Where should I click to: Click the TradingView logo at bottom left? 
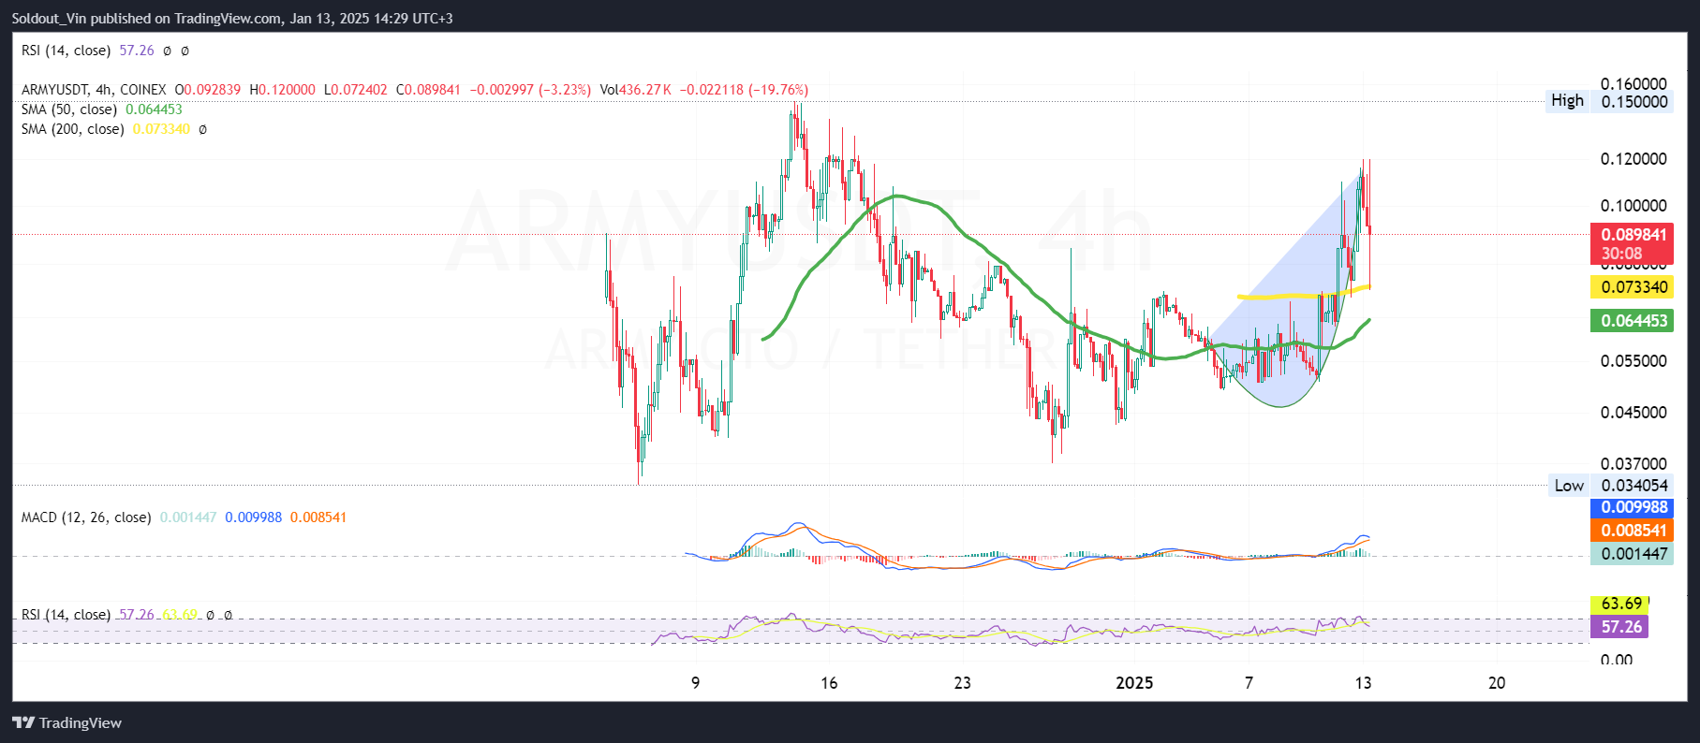67,722
